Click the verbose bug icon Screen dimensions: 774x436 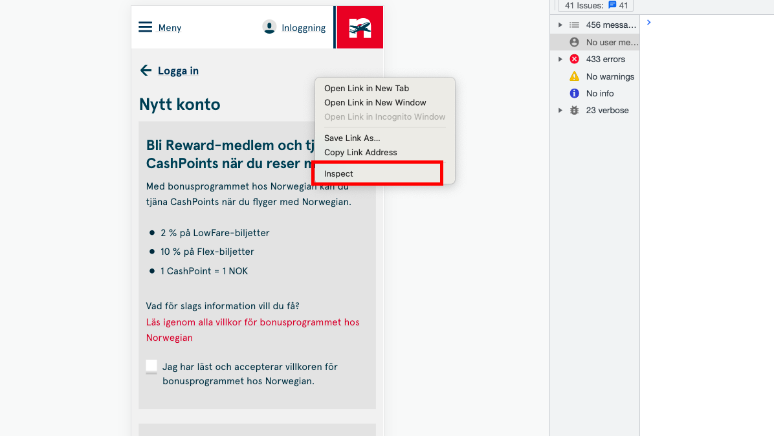[574, 110]
